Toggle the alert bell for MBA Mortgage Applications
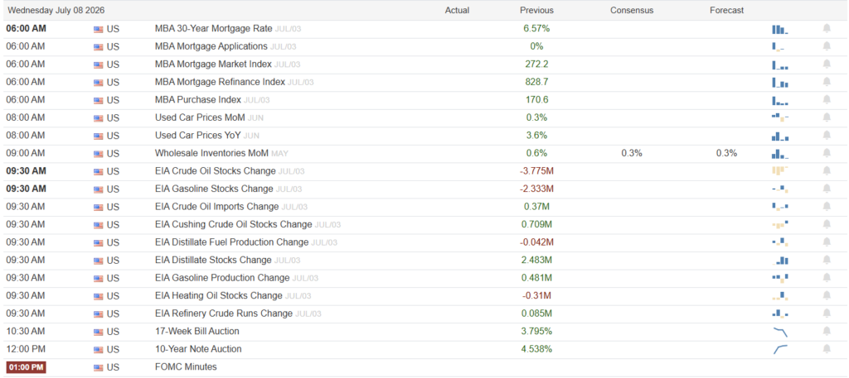This screenshot has width=849, height=378. tap(827, 46)
